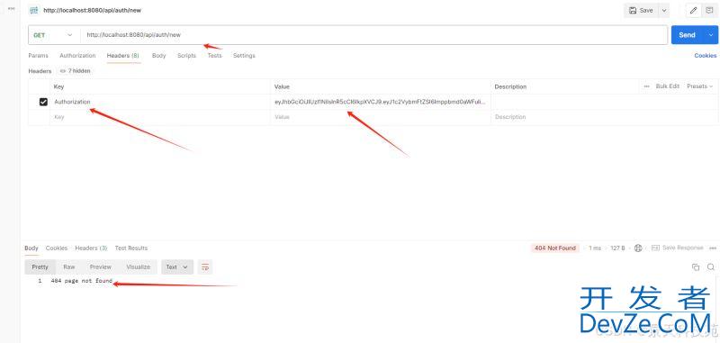The image size is (720, 343).
Task: Open the GET method dropdown
Action: (53, 35)
